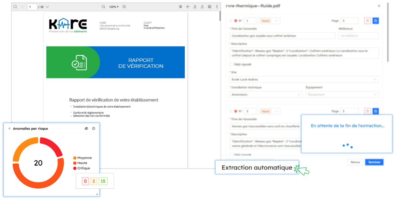397x199 pixels.
Task: Go to next PDF page arrow
Action: [48, 7]
